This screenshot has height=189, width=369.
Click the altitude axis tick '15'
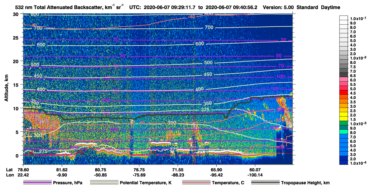[16, 85]
